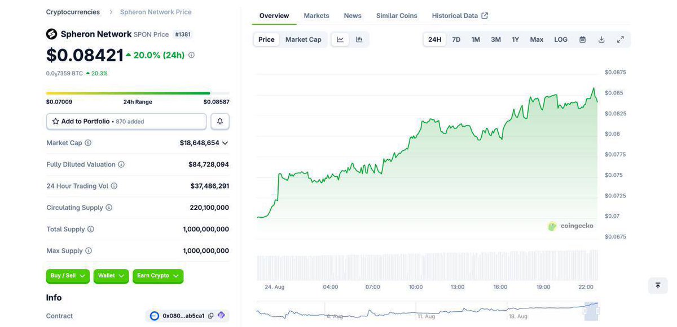Expand chart to fullscreen icon
Image resolution: width=677 pixels, height=327 pixels.
point(620,39)
